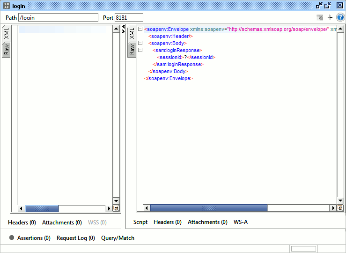
Task: Close the login mock response window
Action: 340,6
